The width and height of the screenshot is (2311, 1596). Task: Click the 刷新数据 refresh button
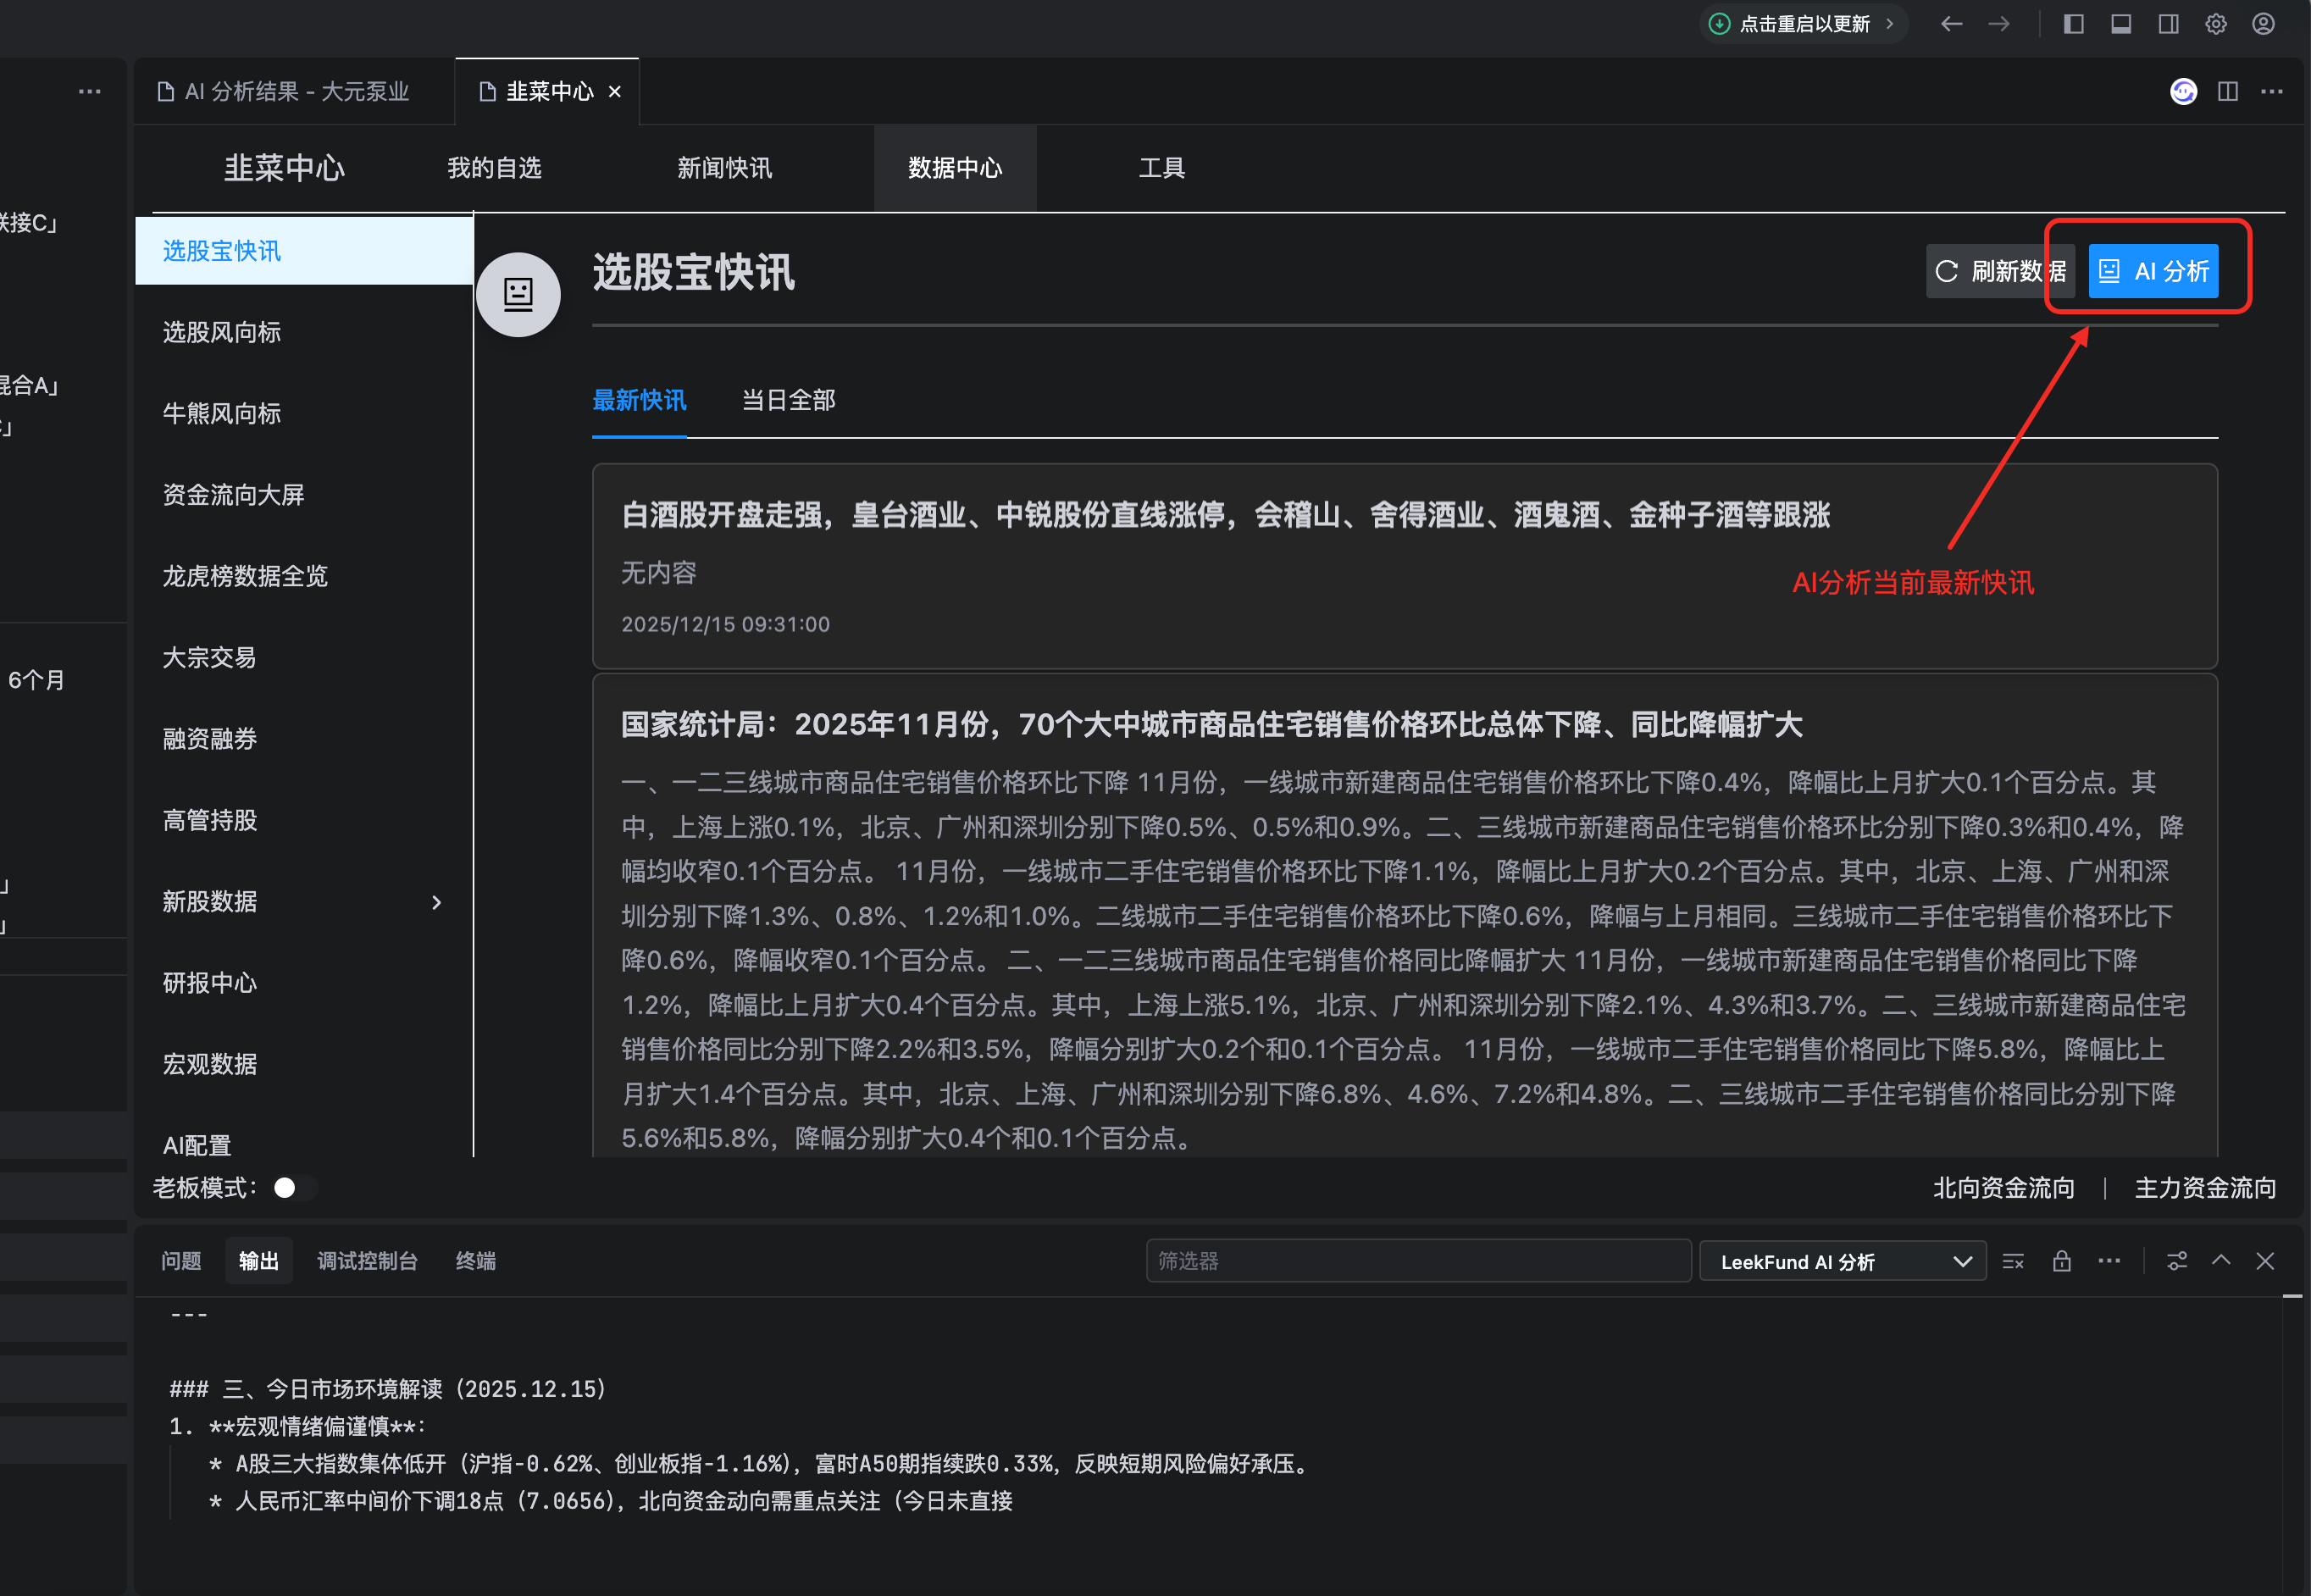pos(2001,271)
